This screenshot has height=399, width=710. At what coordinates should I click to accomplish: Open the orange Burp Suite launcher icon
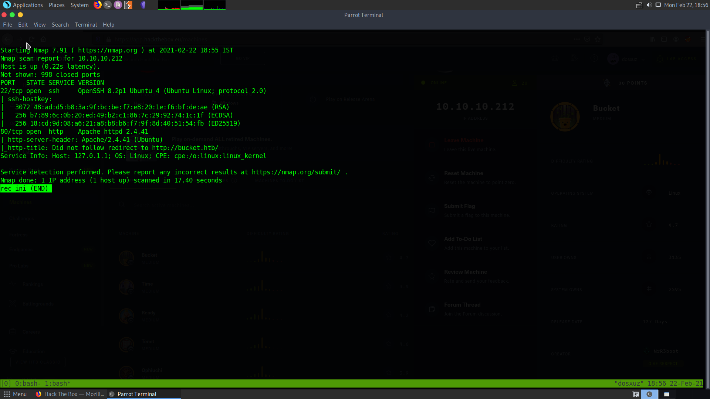(128, 5)
